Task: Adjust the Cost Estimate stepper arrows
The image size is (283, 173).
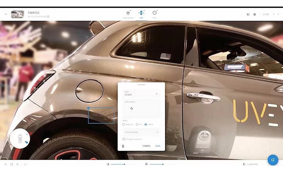Action: pos(158,132)
